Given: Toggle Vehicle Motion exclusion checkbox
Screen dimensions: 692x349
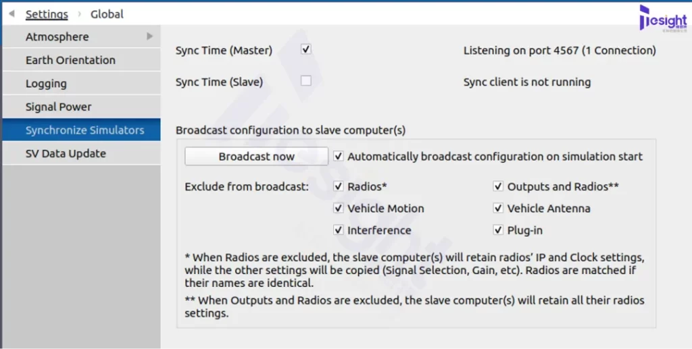Looking at the screenshot, I should click(339, 209).
